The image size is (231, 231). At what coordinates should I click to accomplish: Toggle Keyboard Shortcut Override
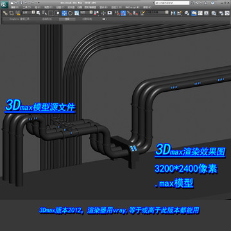(x=110, y=13)
